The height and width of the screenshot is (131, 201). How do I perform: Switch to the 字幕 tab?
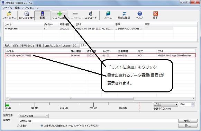click(39, 46)
